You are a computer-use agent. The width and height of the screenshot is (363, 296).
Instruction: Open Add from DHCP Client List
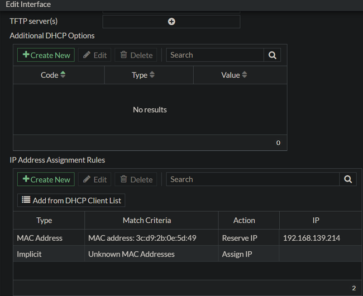[71, 200]
